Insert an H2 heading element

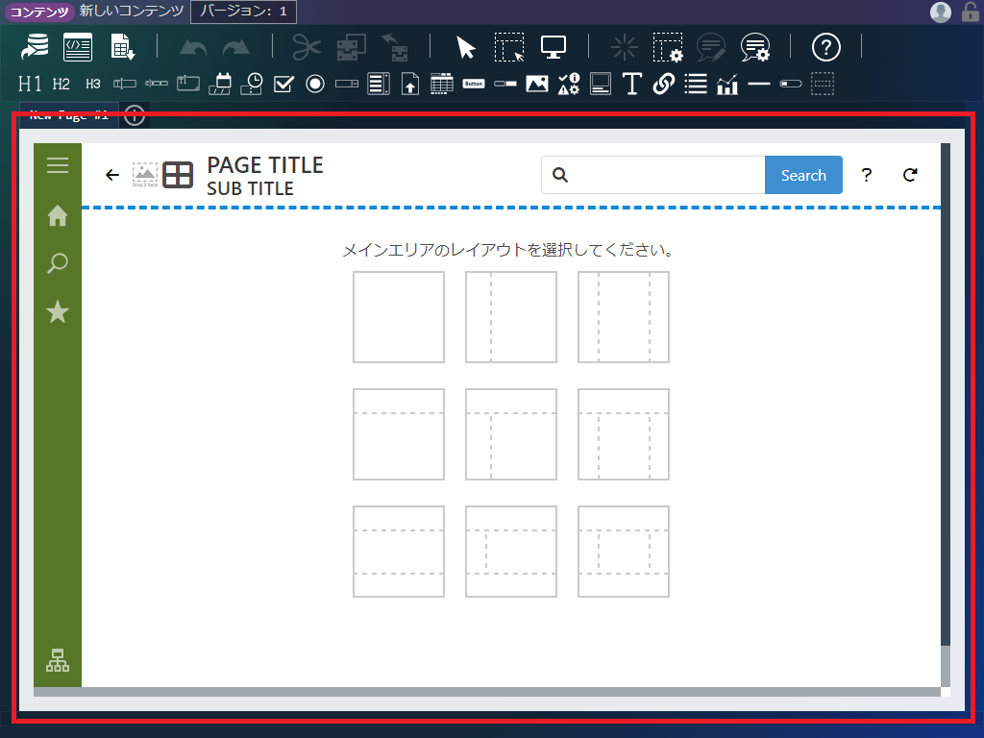click(61, 84)
